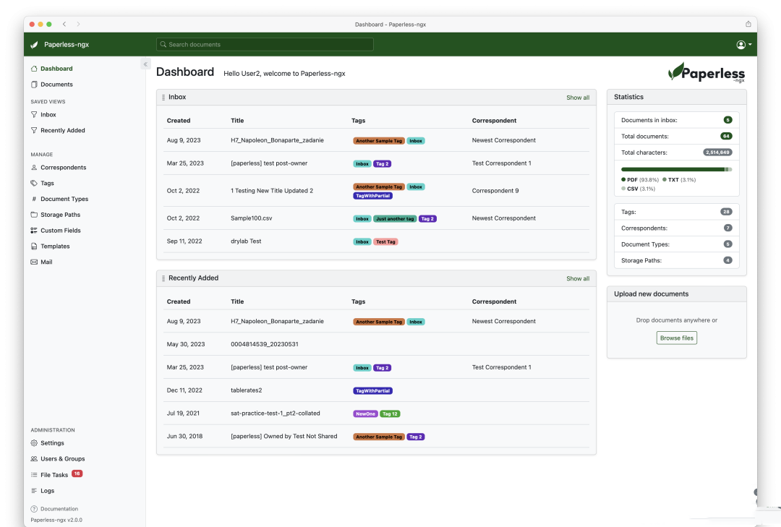Click the Document Types statistics row
Image resolution: width=781 pixels, height=527 pixels.
(x=676, y=244)
